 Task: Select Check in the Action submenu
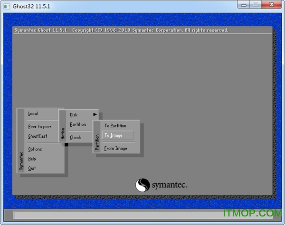coord(76,138)
